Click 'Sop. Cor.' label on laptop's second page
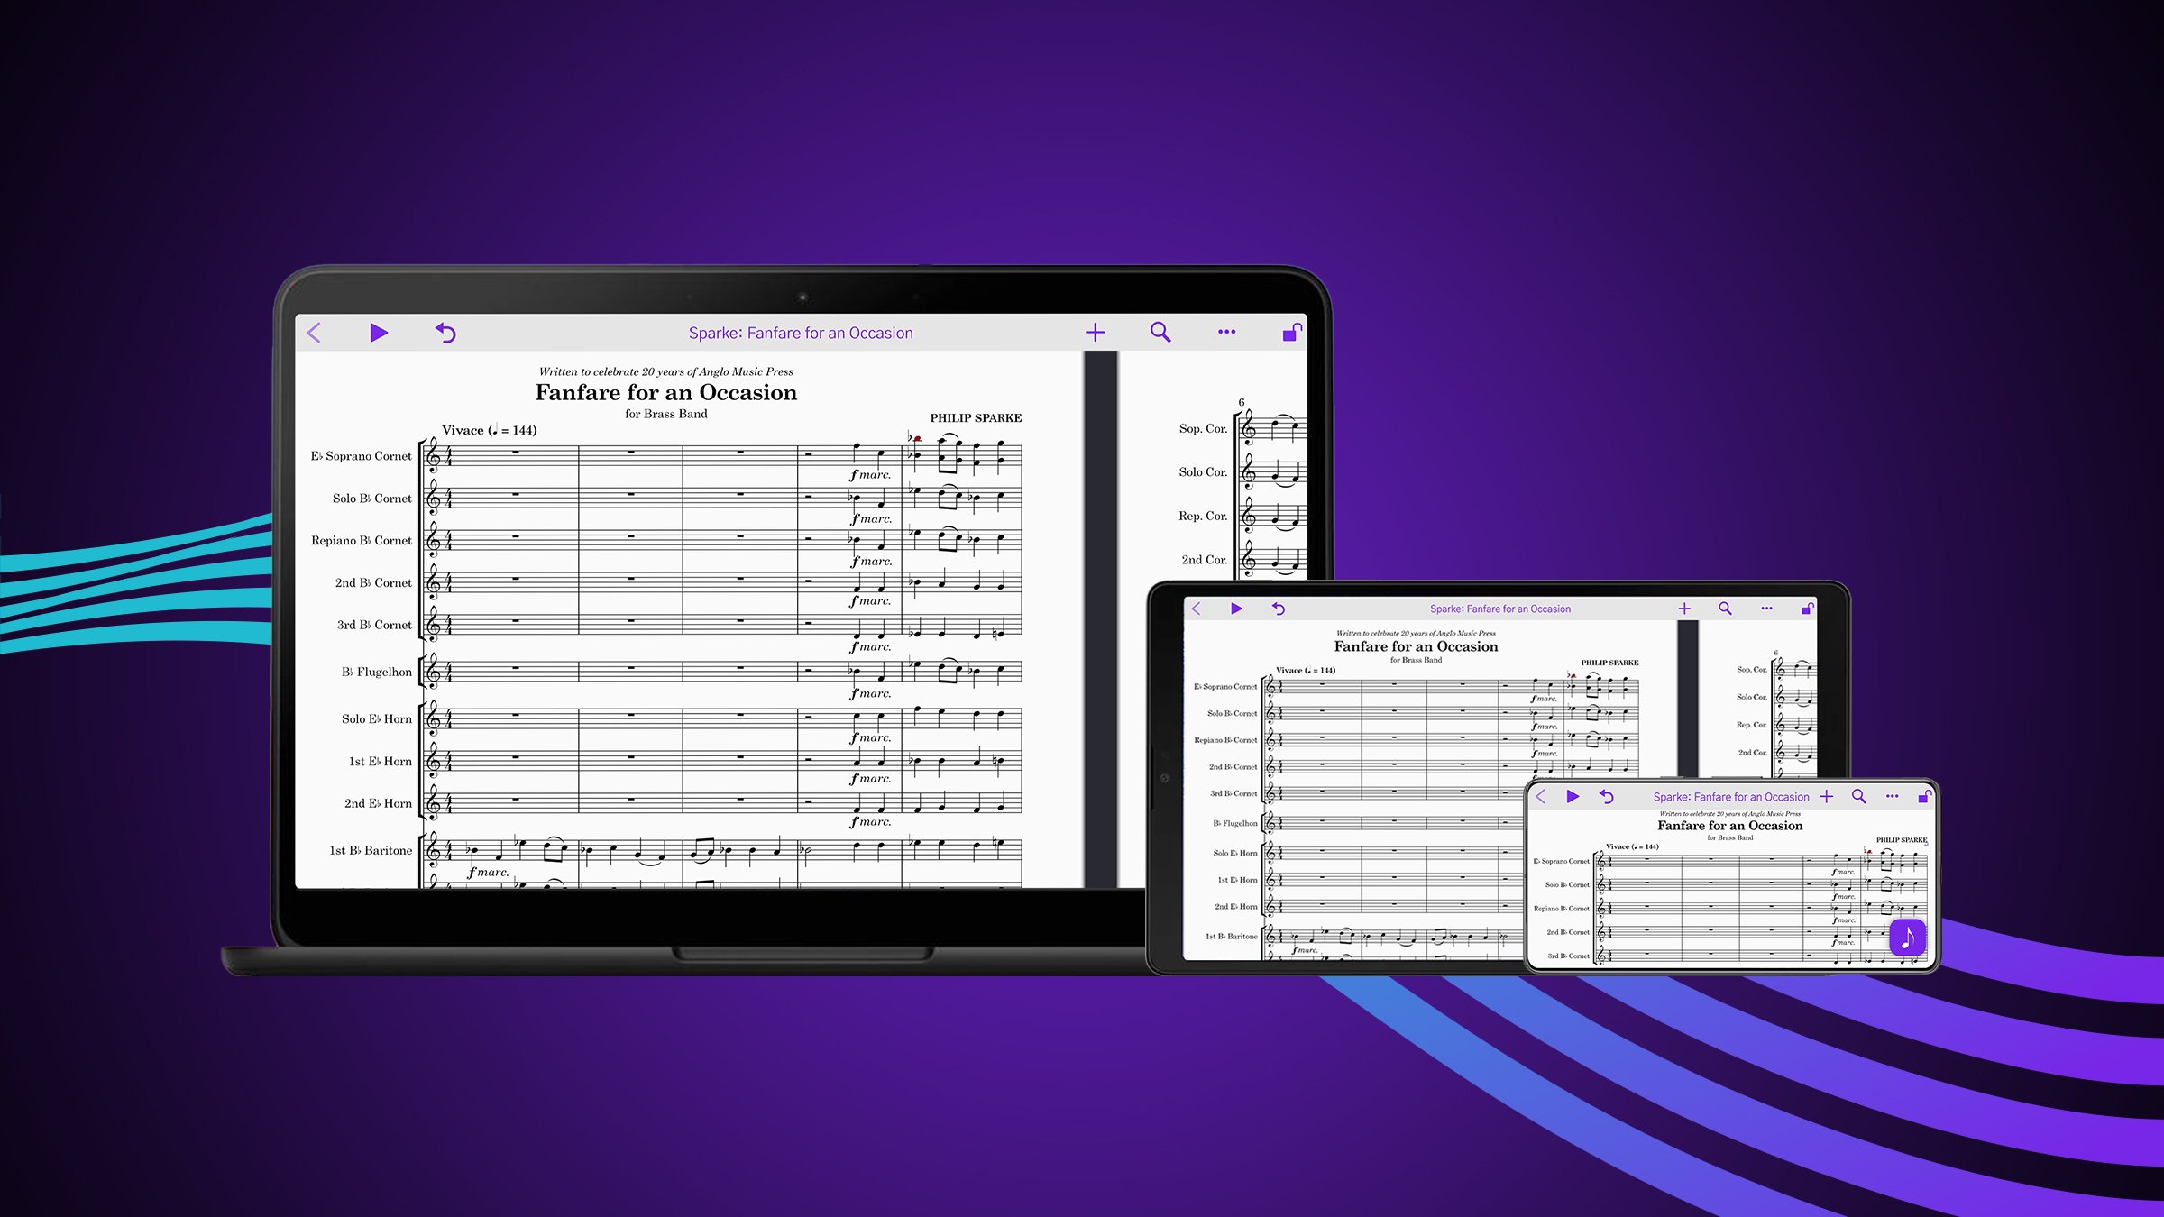This screenshot has height=1217, width=2164. [x=1203, y=429]
